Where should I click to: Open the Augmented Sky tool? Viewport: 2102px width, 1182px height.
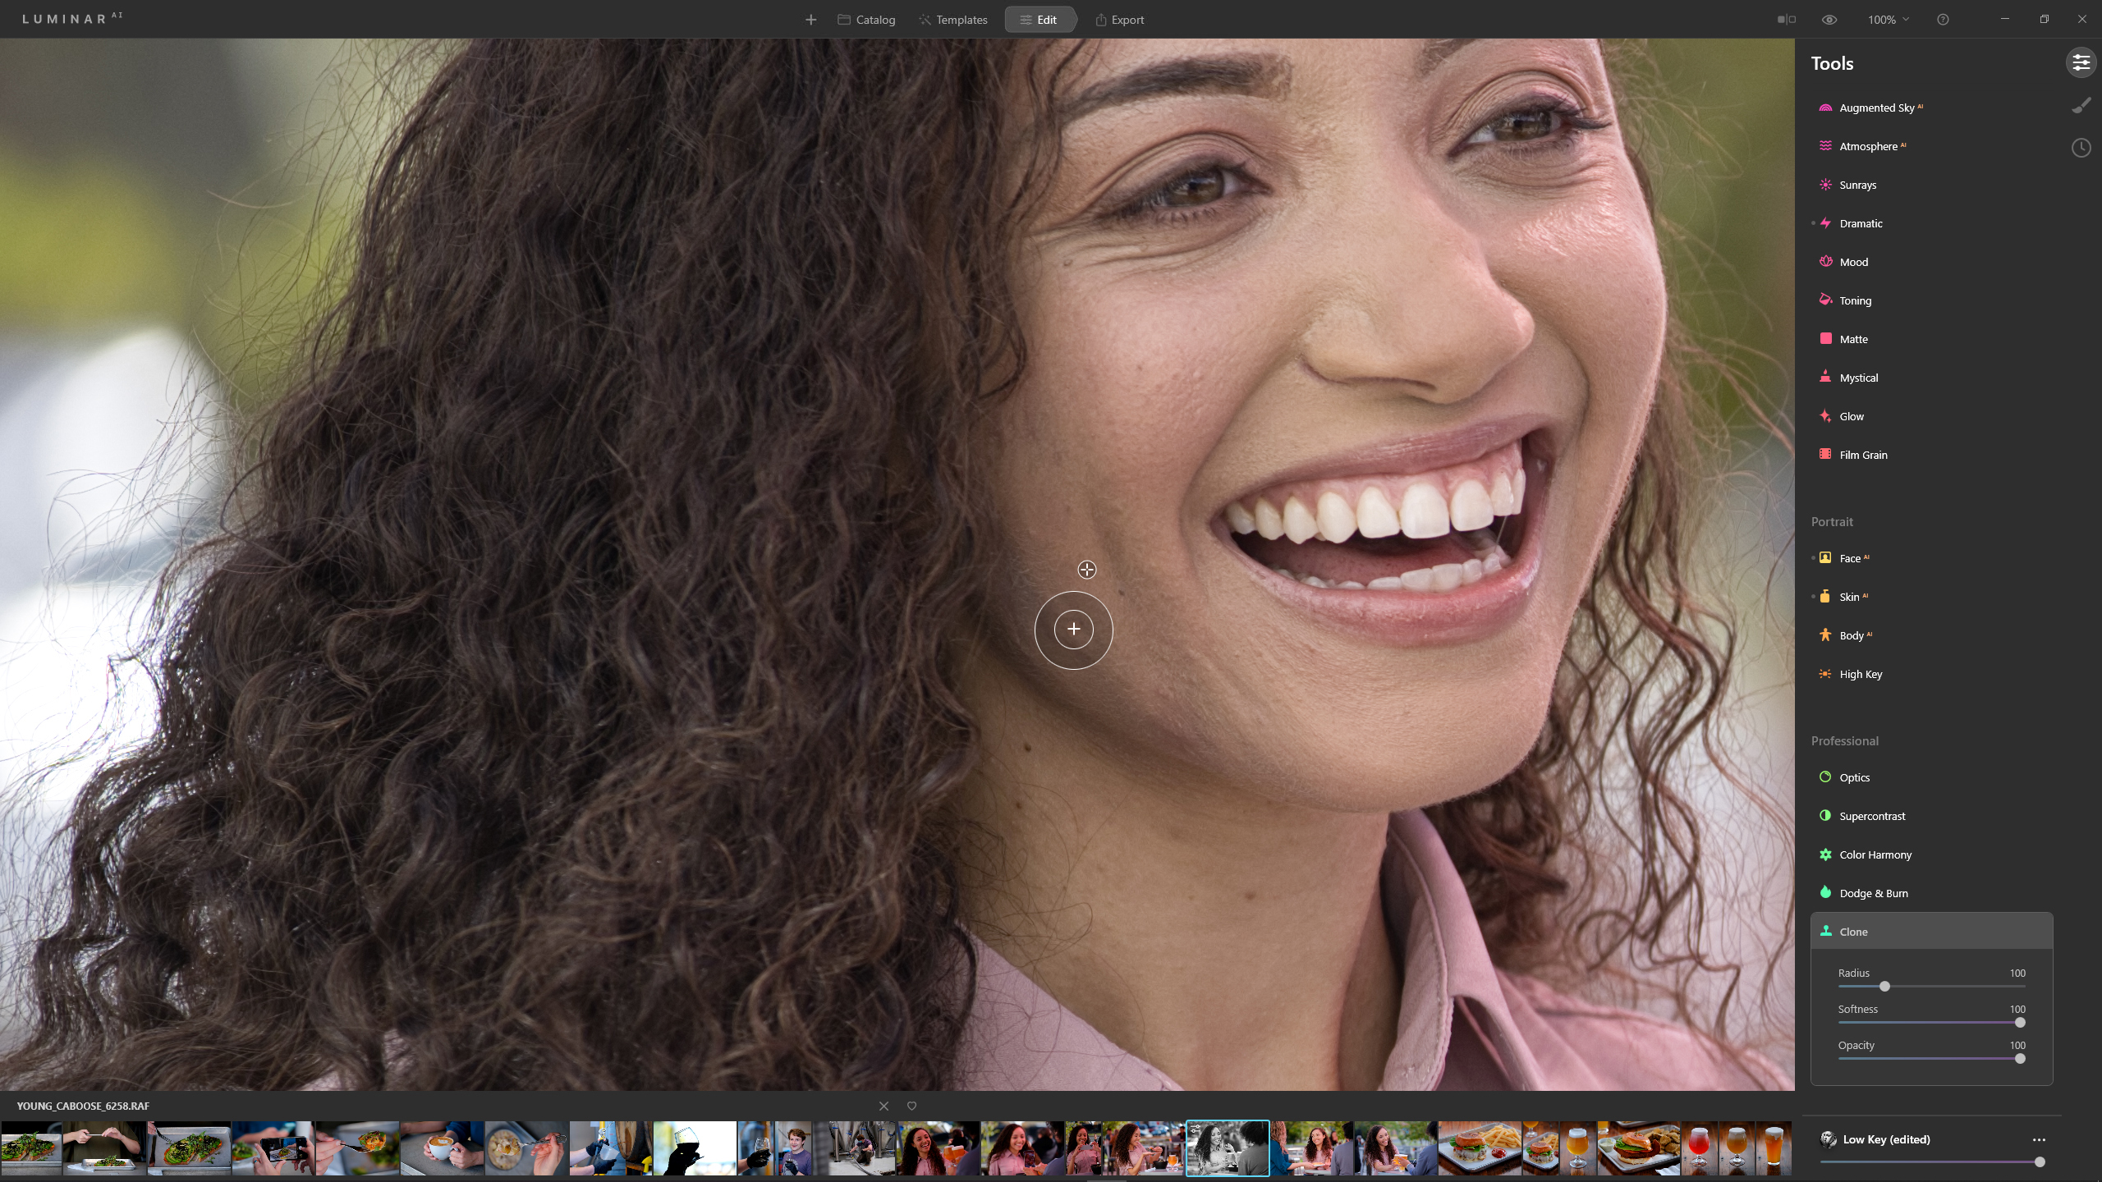coord(1876,108)
